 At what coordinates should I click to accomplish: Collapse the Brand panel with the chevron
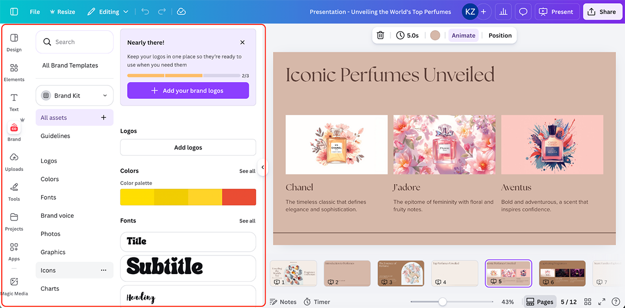click(x=263, y=168)
